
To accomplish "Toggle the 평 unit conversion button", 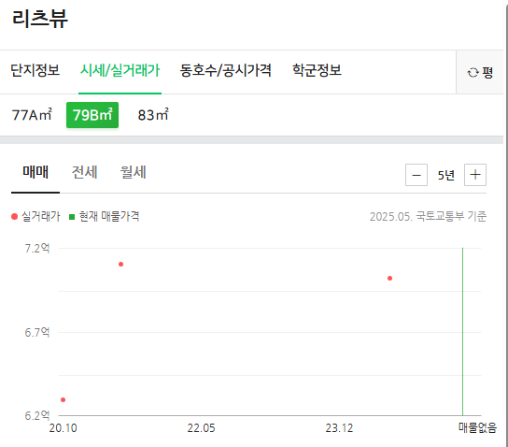I will click(480, 72).
